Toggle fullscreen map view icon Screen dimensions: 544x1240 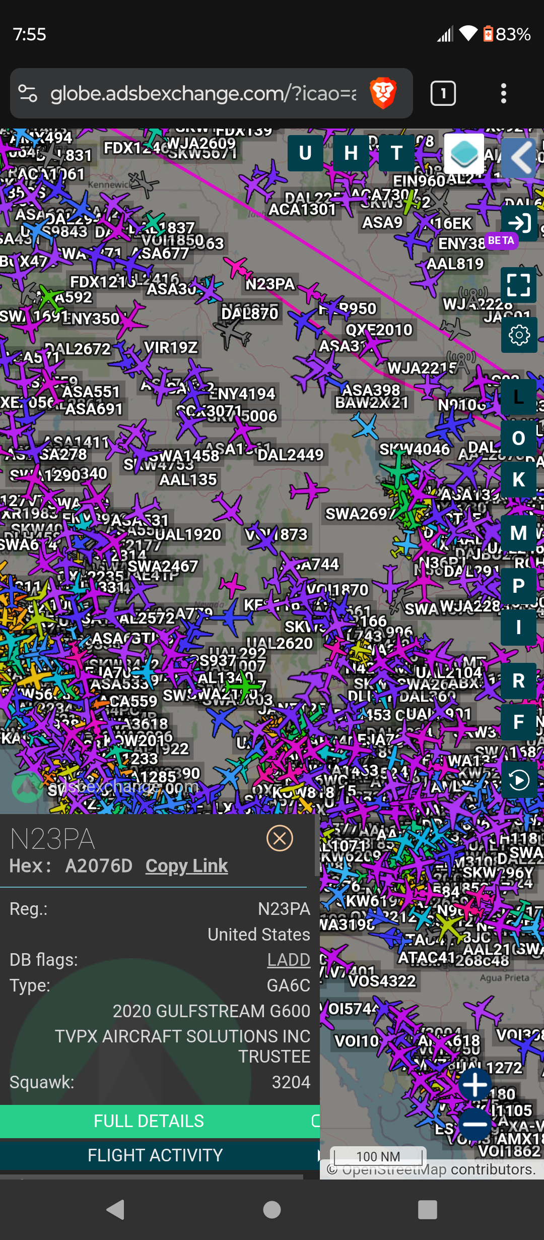pyautogui.click(x=519, y=284)
